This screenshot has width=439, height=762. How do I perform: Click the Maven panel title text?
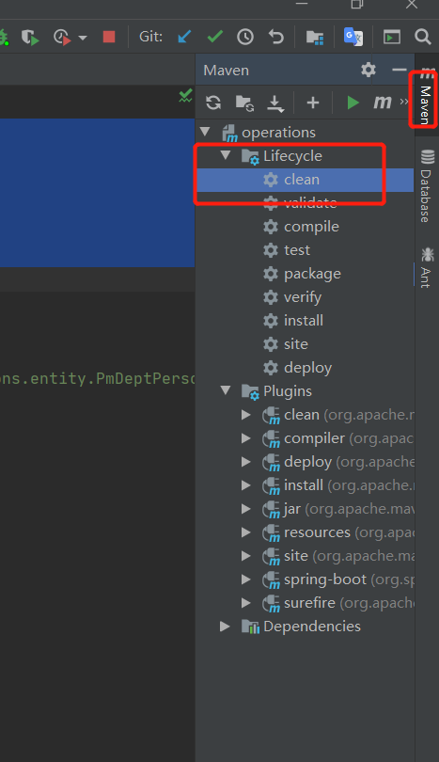click(x=227, y=70)
